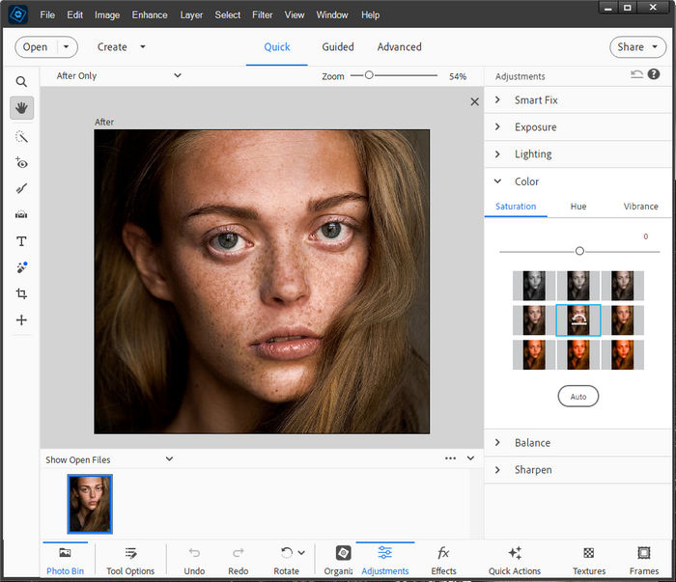676x582 pixels.
Task: Open the Enhance menu
Action: click(x=149, y=15)
